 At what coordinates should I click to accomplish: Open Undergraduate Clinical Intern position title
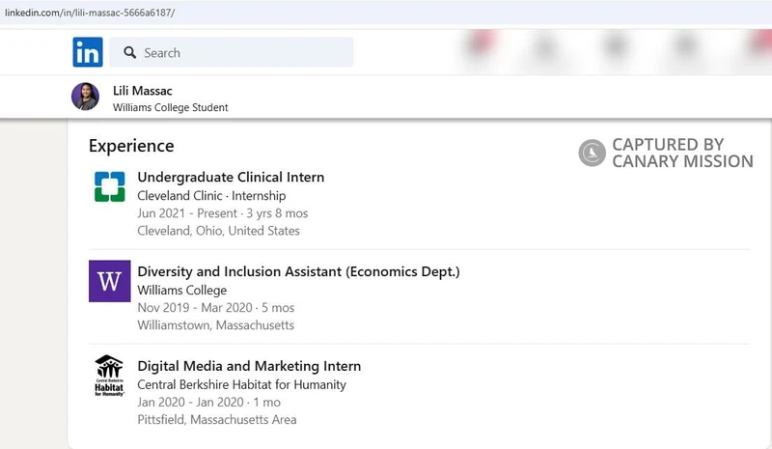231,177
